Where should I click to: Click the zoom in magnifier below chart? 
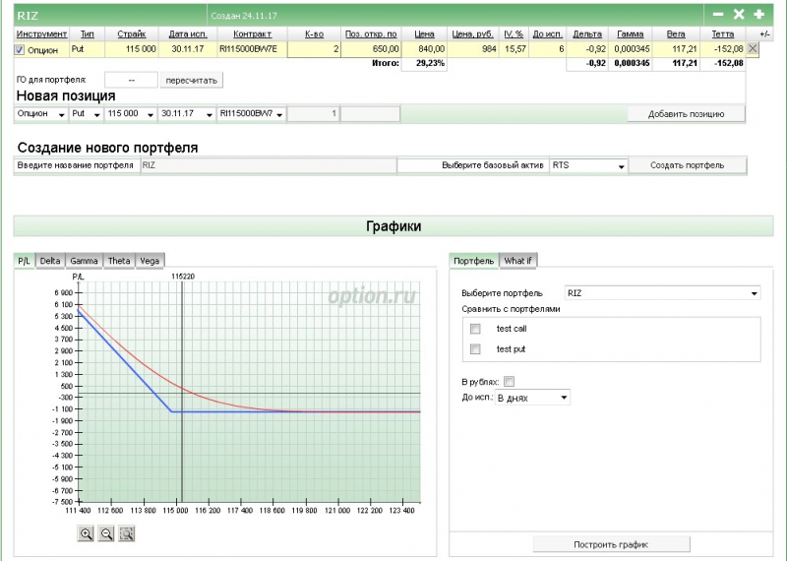point(86,533)
